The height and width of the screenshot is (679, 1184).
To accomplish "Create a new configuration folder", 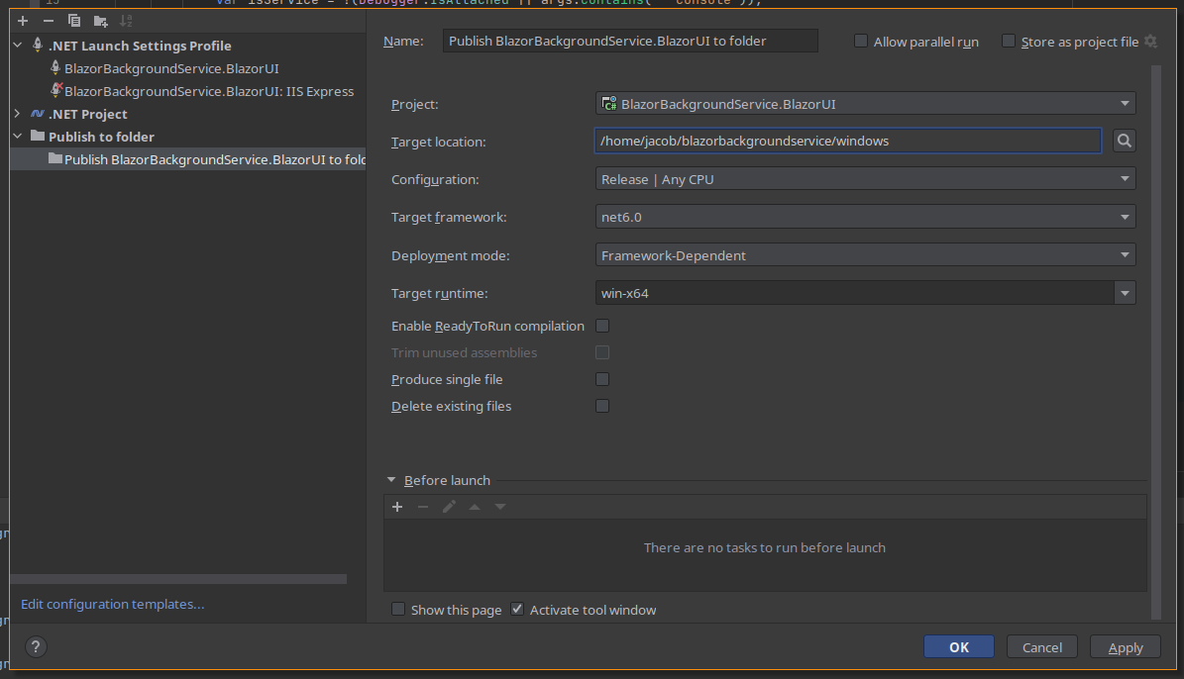I will click(x=100, y=21).
